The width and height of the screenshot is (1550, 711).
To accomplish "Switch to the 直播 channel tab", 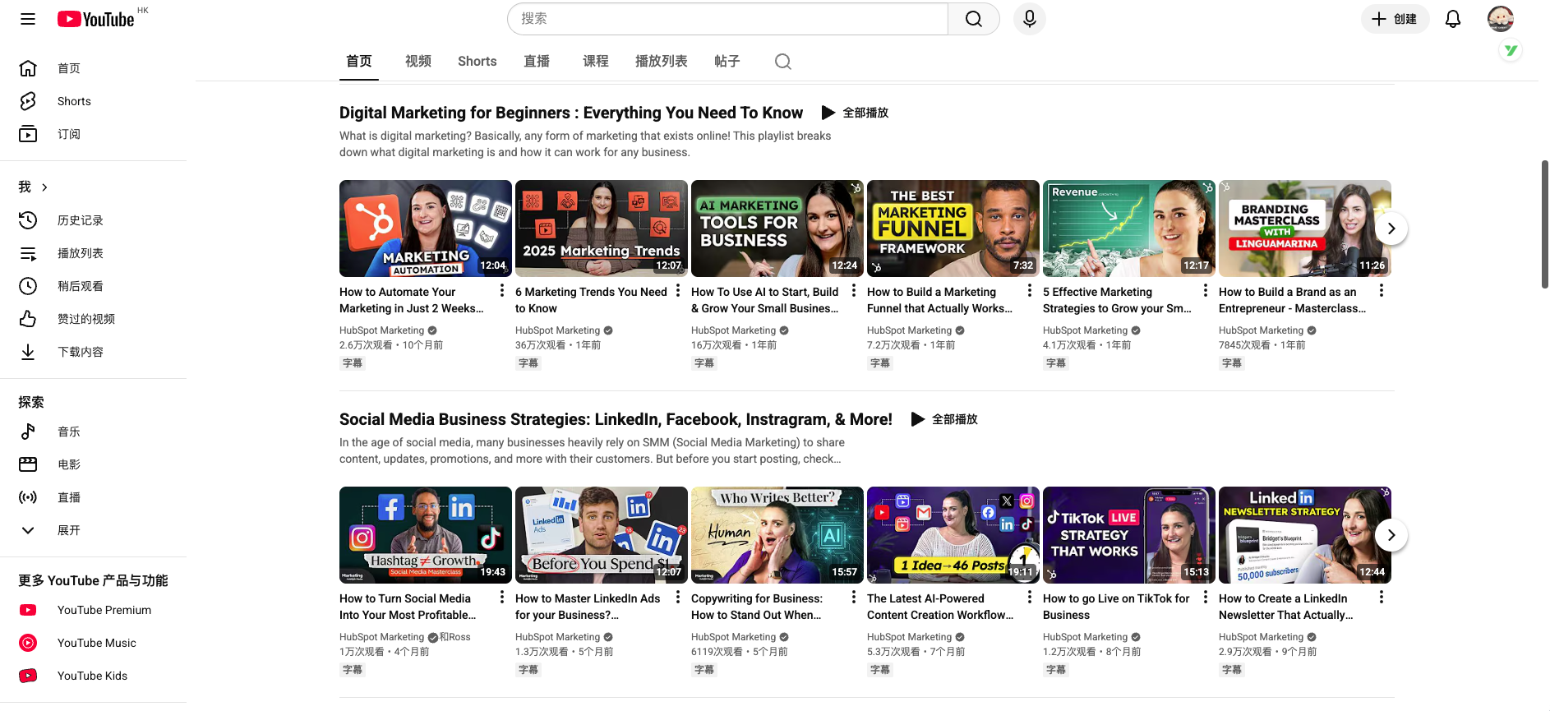I will 536,62.
